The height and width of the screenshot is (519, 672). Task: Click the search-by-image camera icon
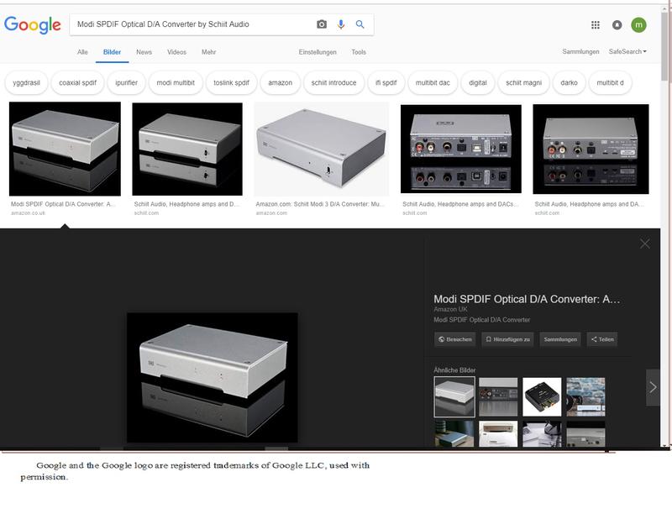tap(320, 24)
